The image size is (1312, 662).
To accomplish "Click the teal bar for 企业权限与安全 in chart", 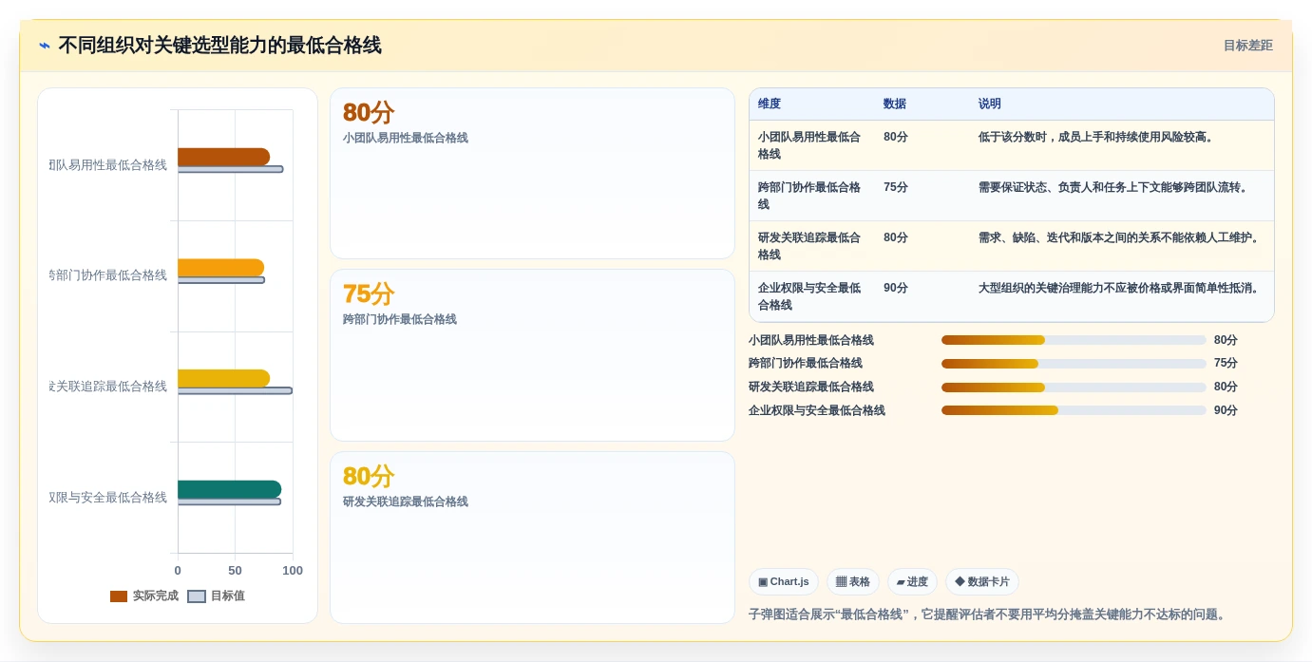I will [x=229, y=489].
